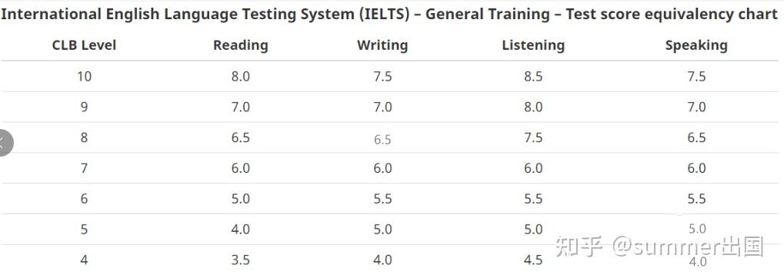784x278 pixels.
Task: Click Listening score 8.5 in first row
Action: 533,76
